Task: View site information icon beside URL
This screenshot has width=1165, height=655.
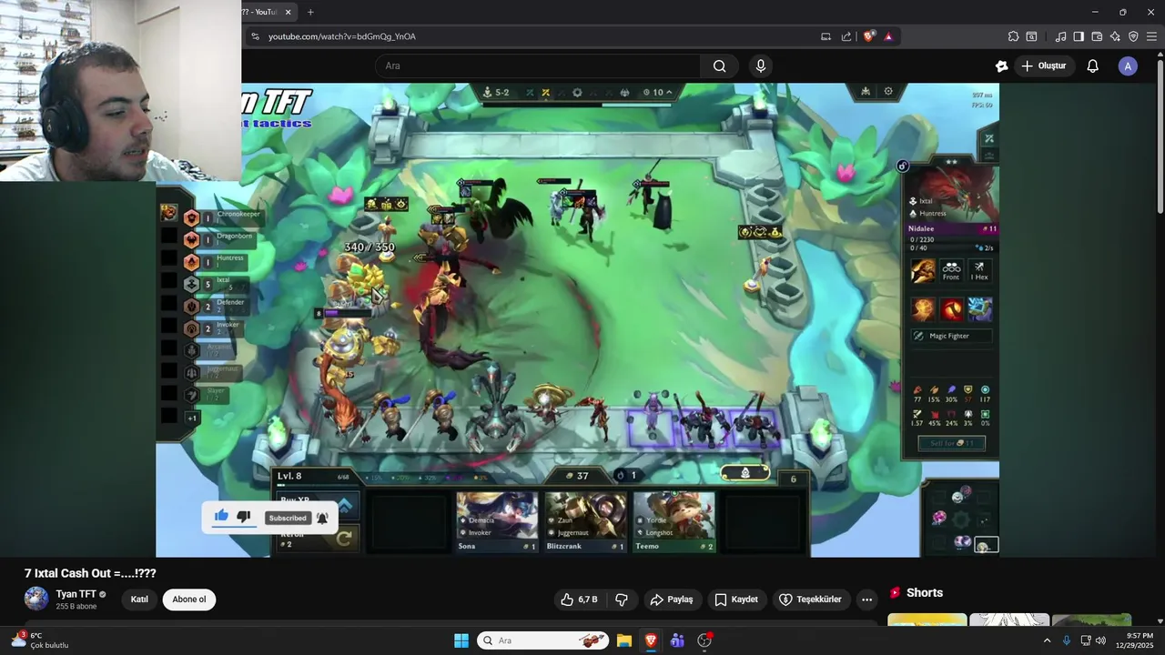Action: click(255, 36)
